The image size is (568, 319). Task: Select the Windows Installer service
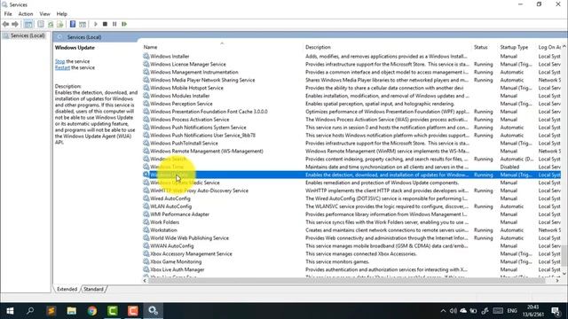click(170, 57)
